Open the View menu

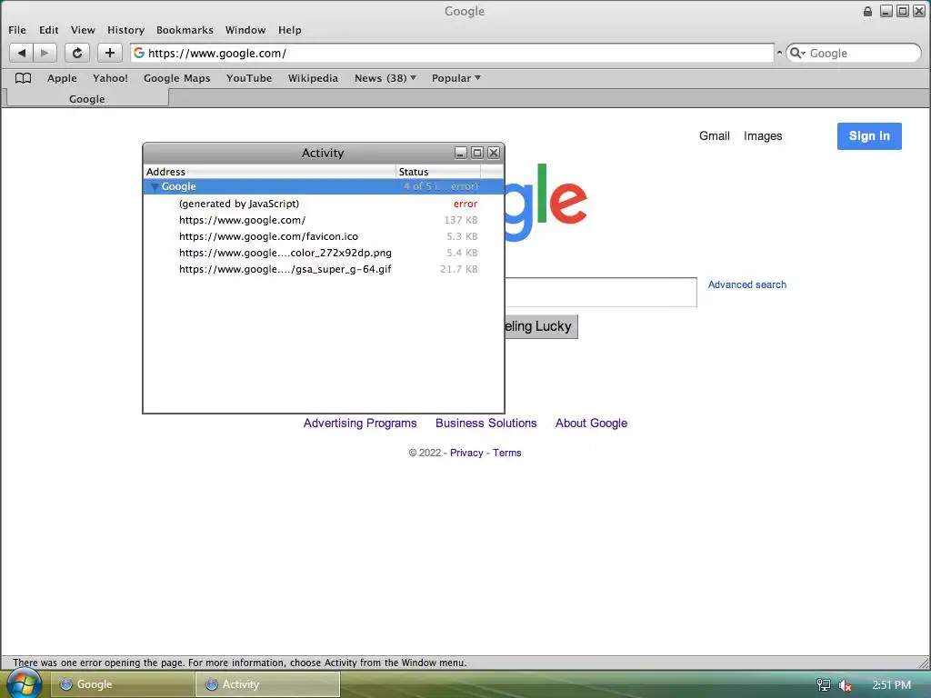tap(83, 30)
